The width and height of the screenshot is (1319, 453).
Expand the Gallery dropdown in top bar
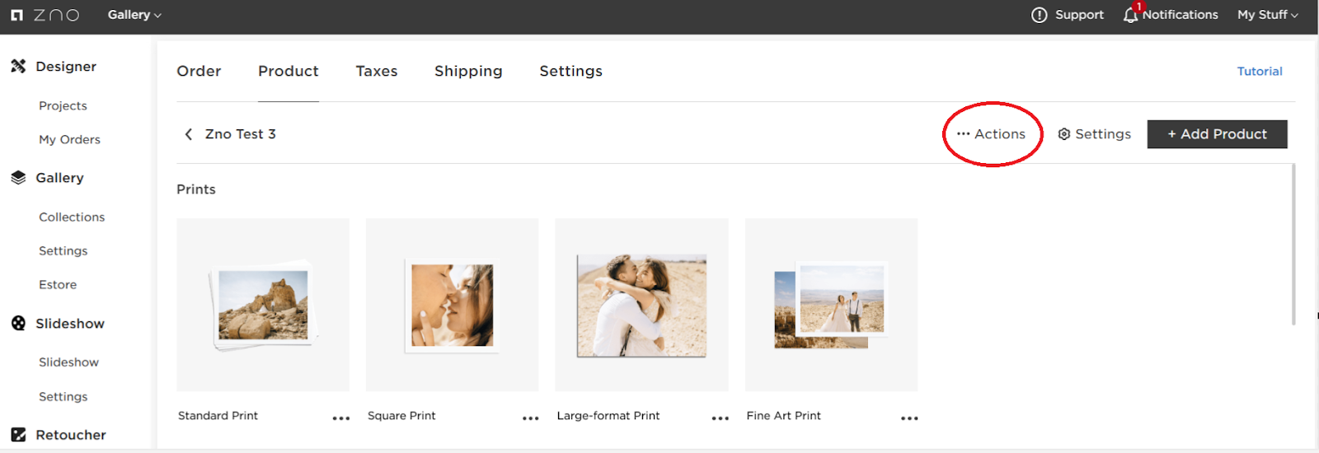click(x=134, y=15)
